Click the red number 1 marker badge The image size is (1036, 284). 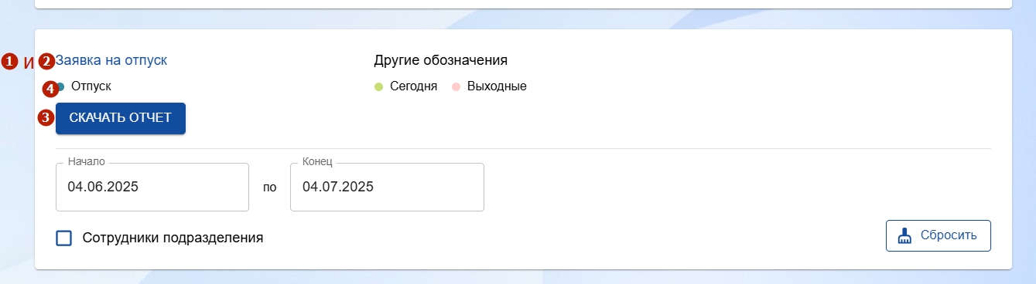(x=9, y=61)
